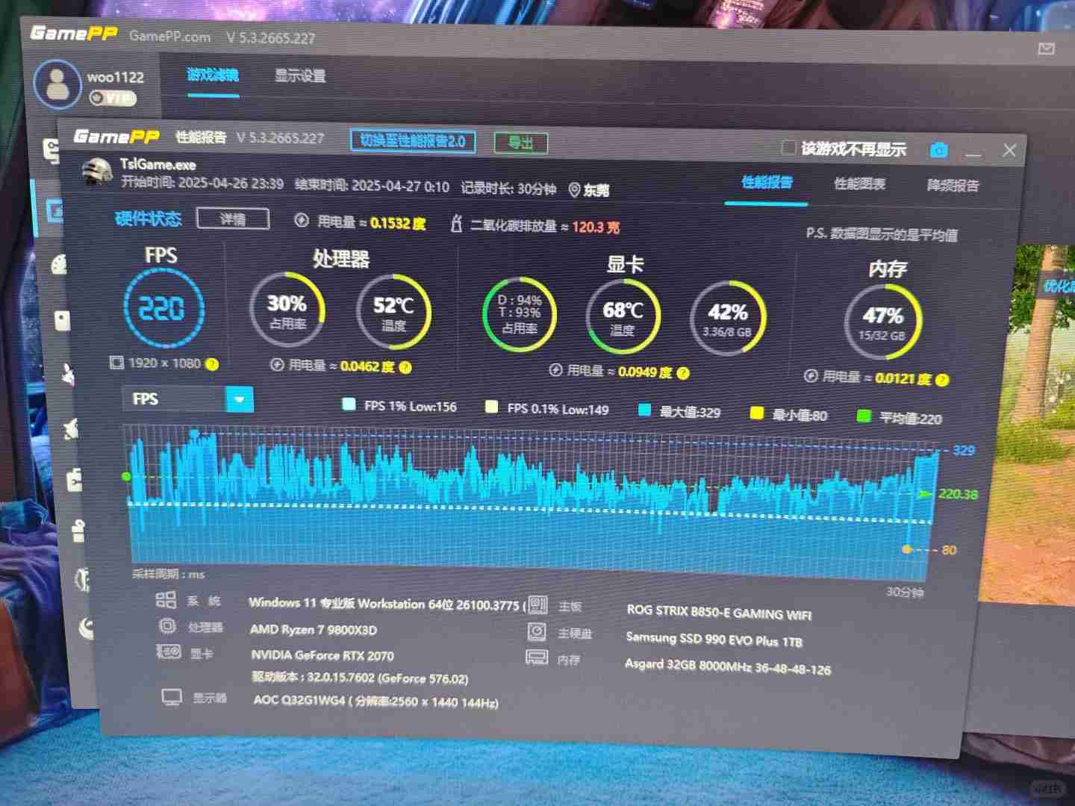
Task: Click the 详情 button beside 硬件状态
Action: [233, 219]
